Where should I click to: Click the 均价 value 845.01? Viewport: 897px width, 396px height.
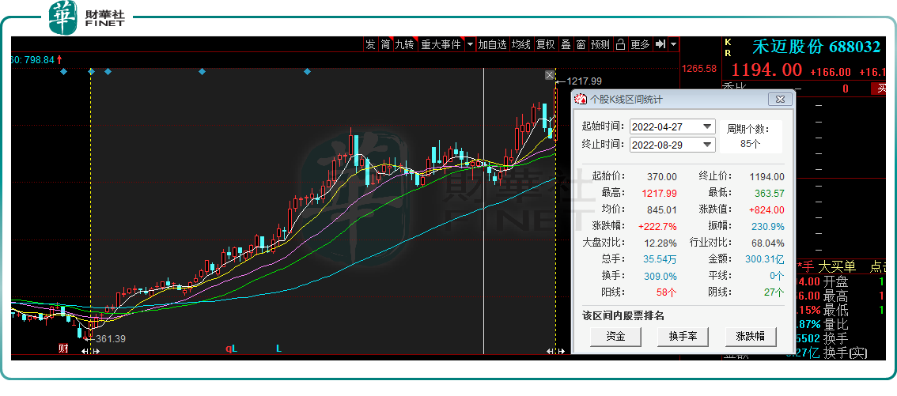tap(662, 210)
